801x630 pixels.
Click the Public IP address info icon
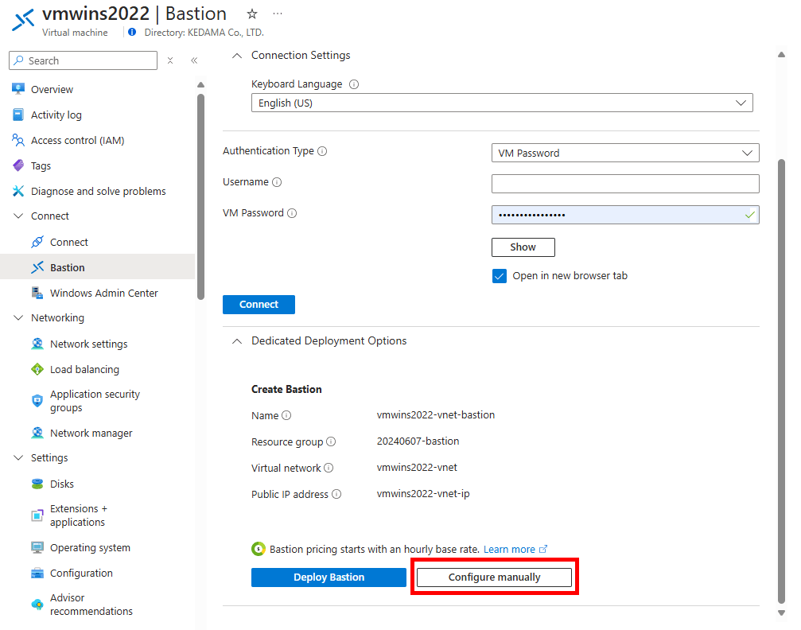coord(336,494)
